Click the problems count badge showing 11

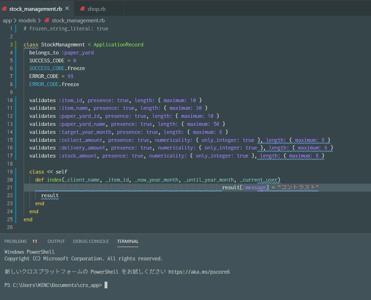(34, 241)
